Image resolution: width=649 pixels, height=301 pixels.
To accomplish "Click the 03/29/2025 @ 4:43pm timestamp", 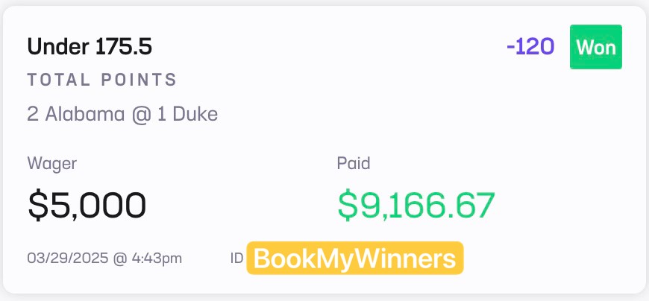I will 104,259.
